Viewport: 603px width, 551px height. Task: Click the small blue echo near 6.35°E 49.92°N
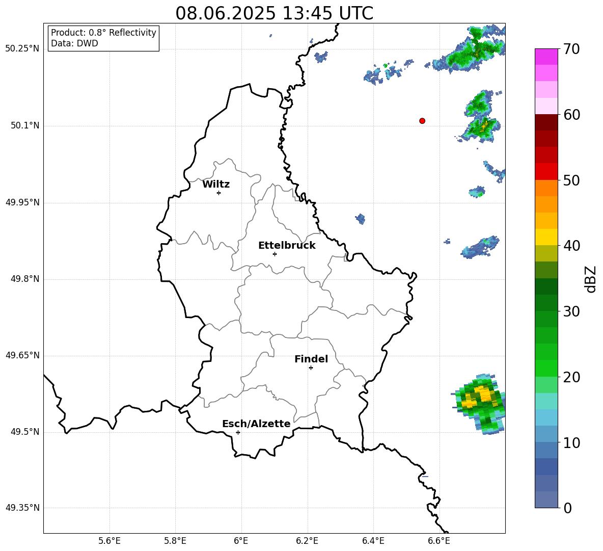361,219
